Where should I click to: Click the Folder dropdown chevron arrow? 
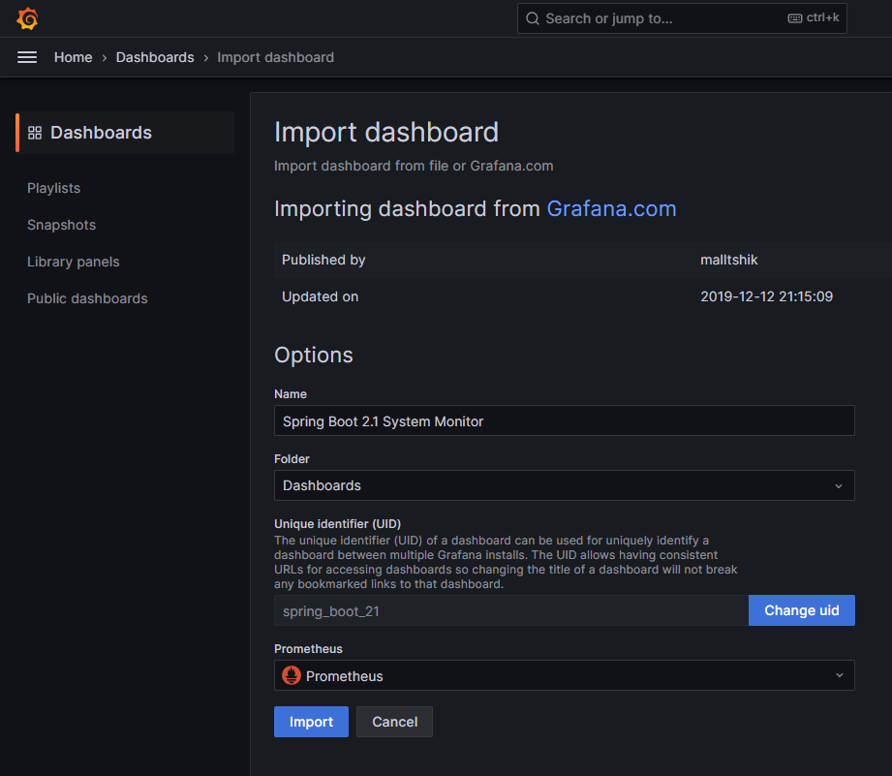(x=839, y=486)
